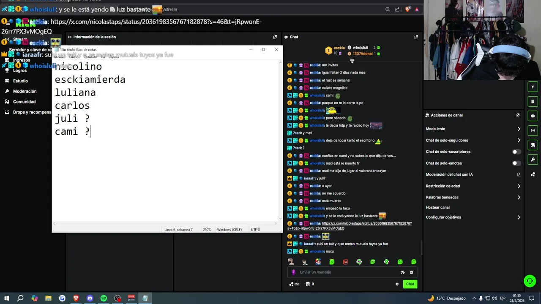Image resolution: width=541 pixels, height=304 pixels.
Task: Click the Notepad 250% zoom status entry
Action: 207,230
